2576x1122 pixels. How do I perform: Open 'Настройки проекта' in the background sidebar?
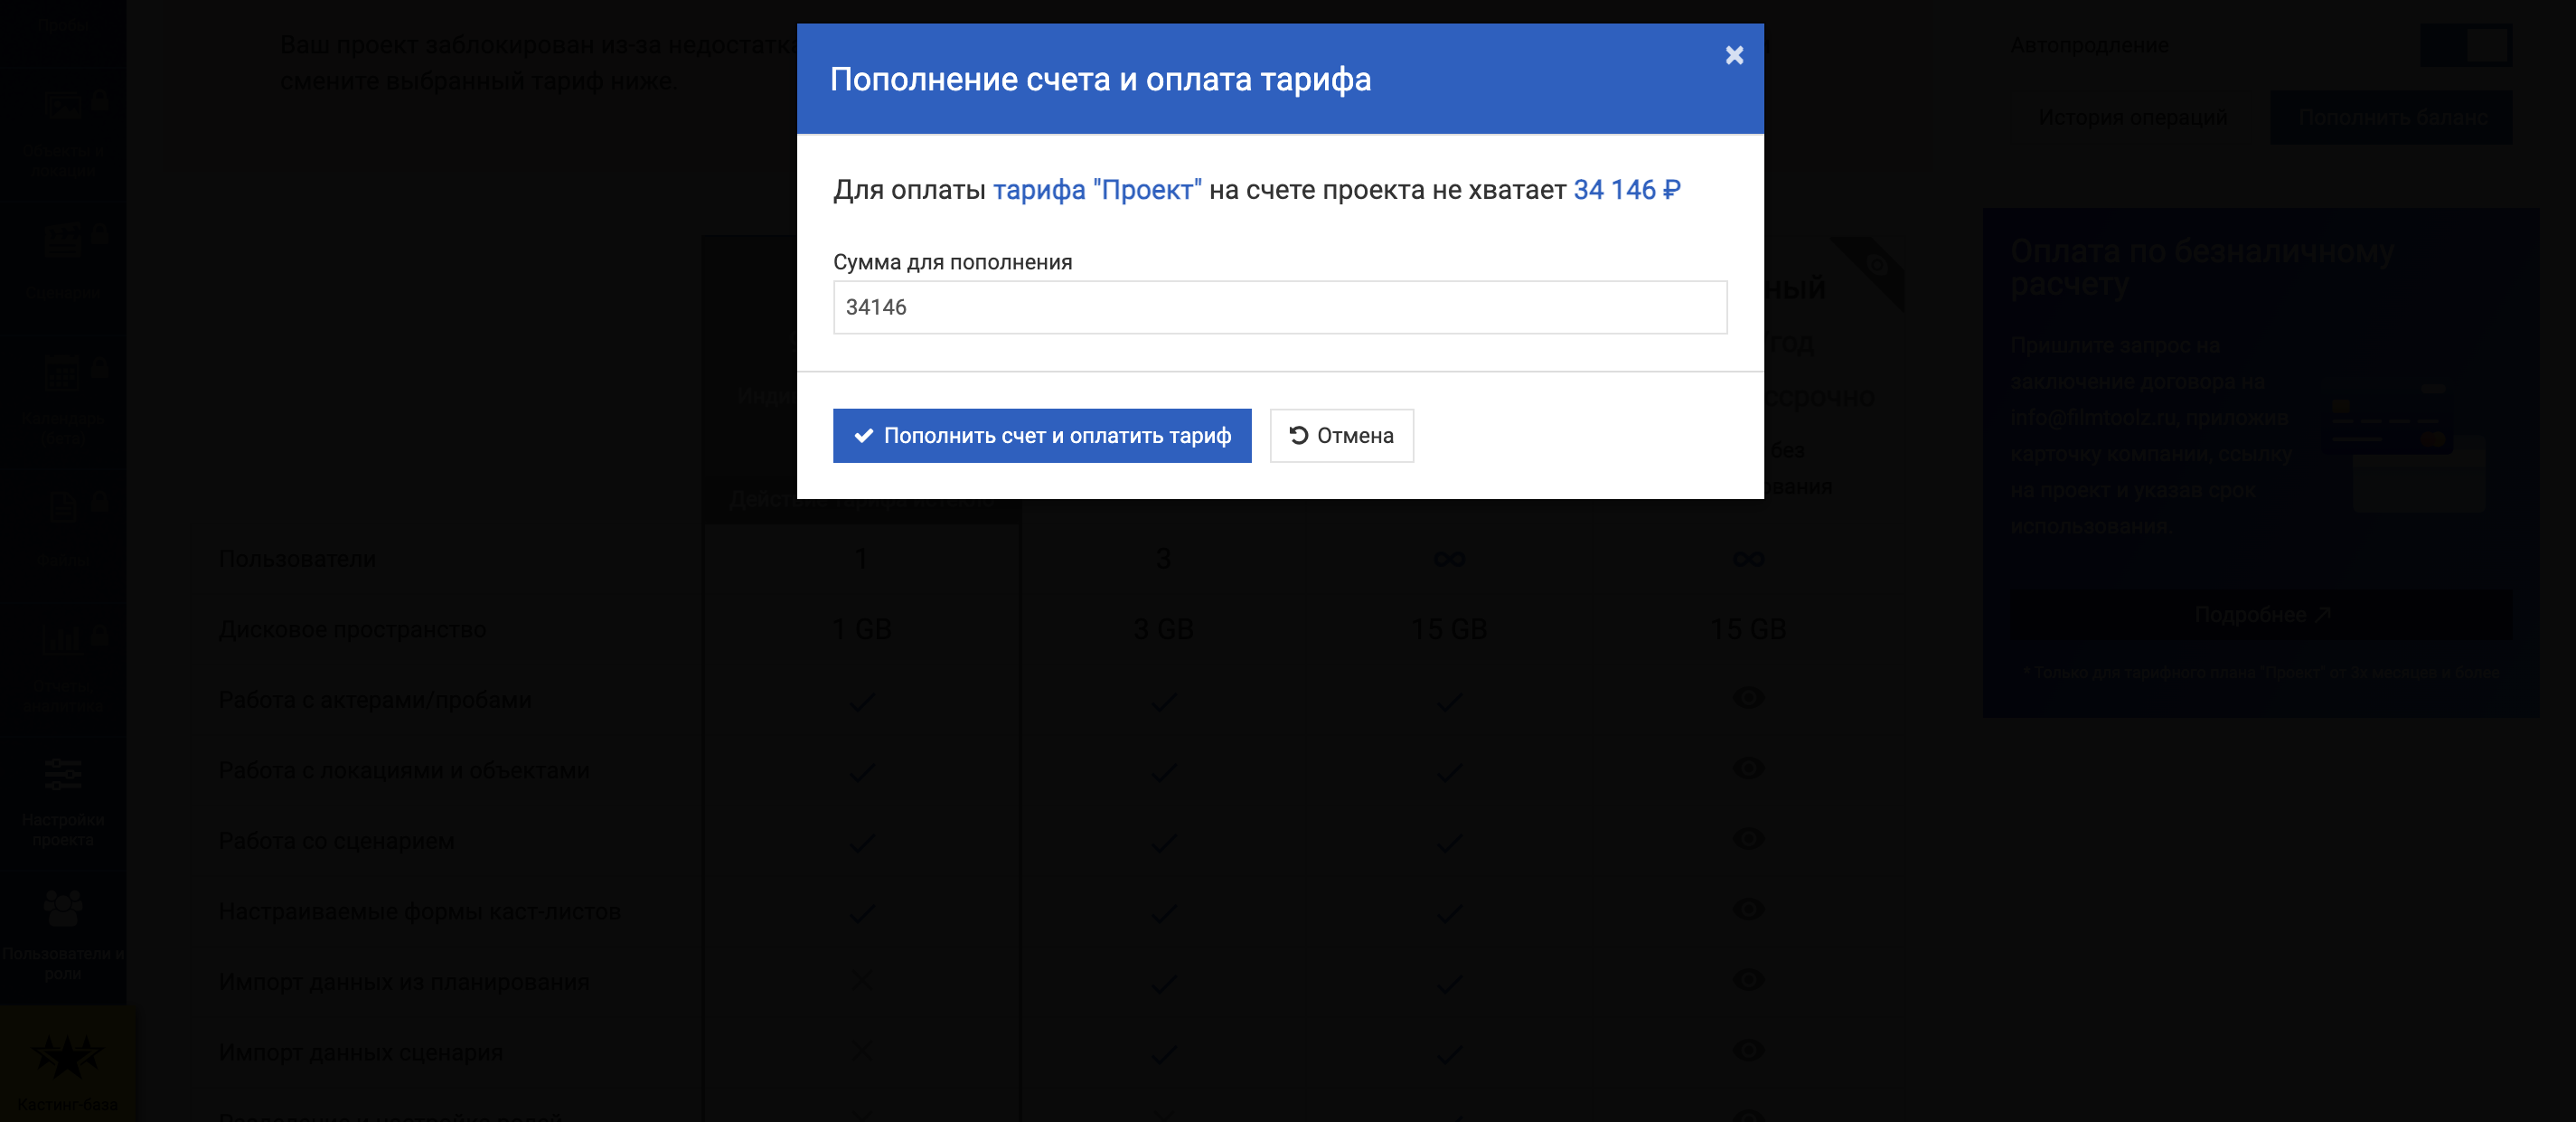click(x=63, y=803)
